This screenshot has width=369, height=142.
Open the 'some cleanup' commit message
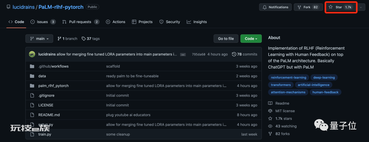pyautogui.click(x=118, y=134)
